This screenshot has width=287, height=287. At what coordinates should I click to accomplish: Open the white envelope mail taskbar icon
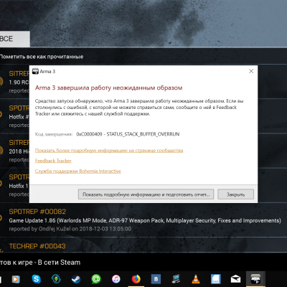coord(235,279)
